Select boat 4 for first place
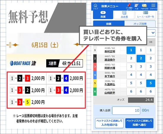This screenshot has height=134, width=163. click(x=131, y=75)
